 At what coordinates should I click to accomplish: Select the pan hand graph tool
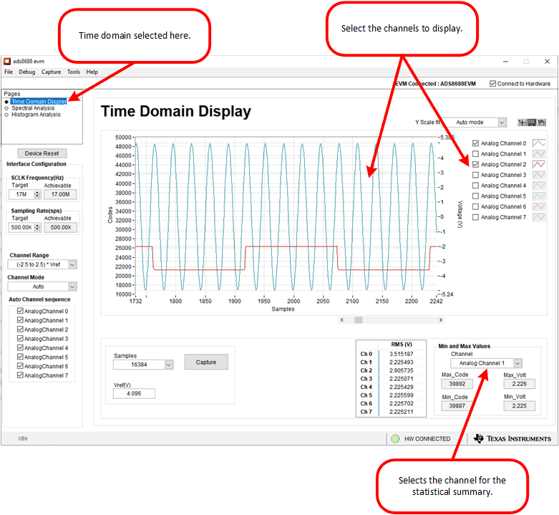point(541,122)
